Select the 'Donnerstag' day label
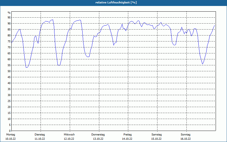The width and height of the screenshot is (227, 142). (98, 135)
